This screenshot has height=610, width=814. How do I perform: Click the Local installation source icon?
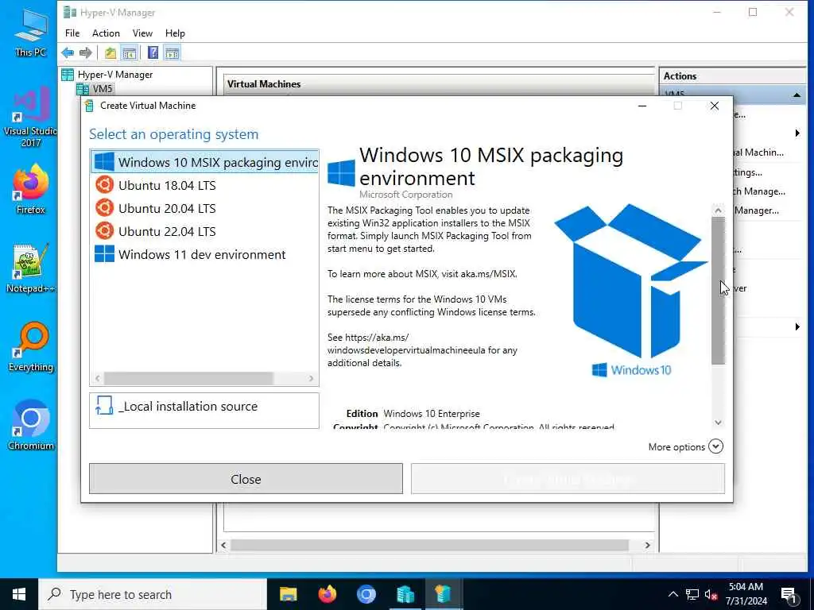tap(104, 406)
